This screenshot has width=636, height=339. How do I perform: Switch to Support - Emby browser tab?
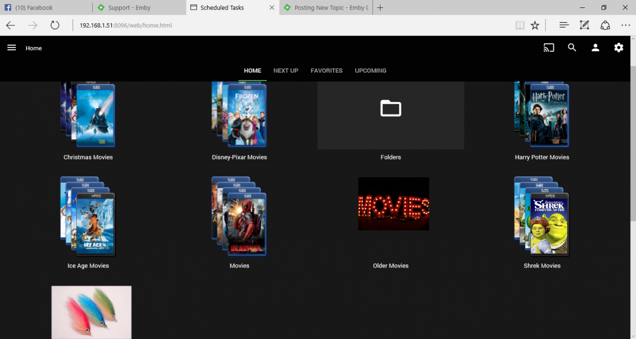click(138, 7)
